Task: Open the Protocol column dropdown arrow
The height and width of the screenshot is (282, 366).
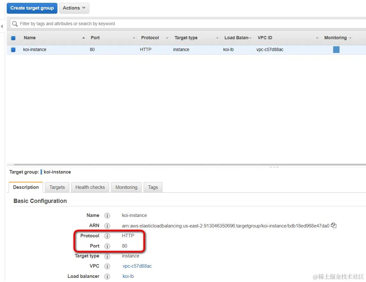Action: point(167,38)
